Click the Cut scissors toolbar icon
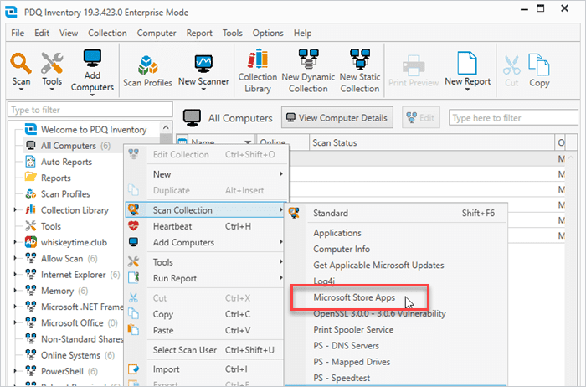586x387 pixels. [x=511, y=65]
